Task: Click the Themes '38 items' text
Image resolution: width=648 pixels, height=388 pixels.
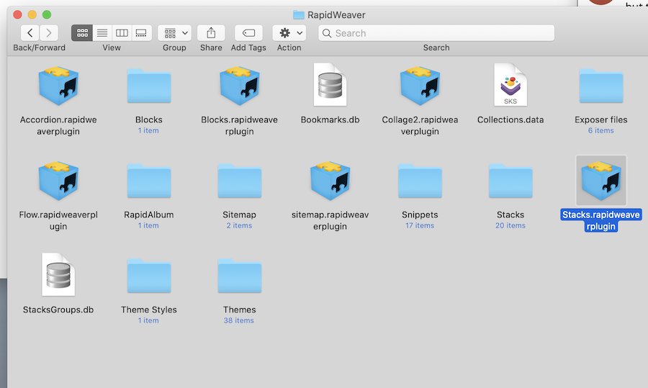Action: pyautogui.click(x=239, y=320)
